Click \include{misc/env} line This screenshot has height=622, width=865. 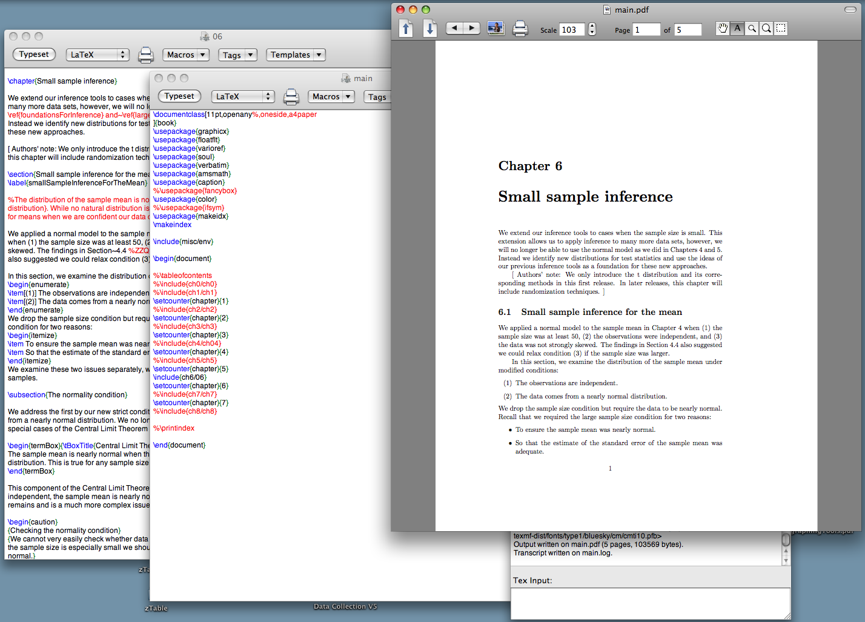183,242
